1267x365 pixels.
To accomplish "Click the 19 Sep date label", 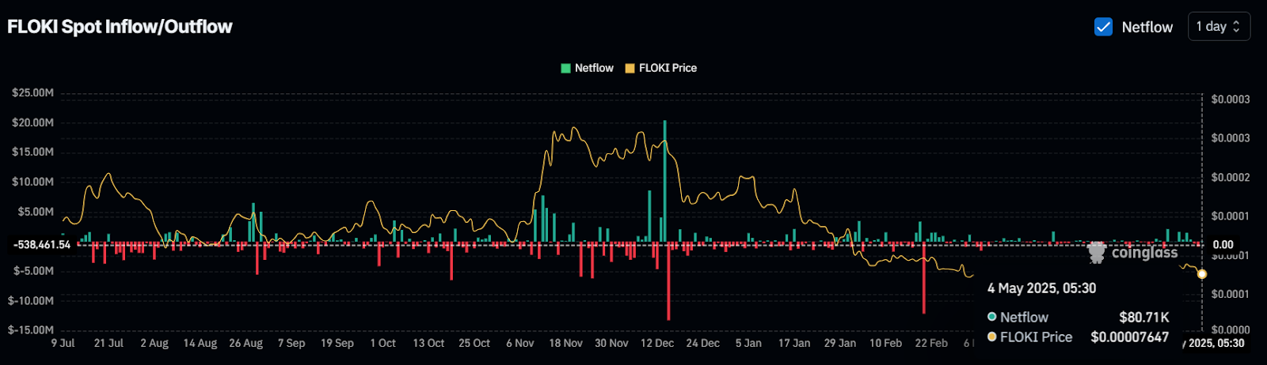I will click(x=337, y=343).
